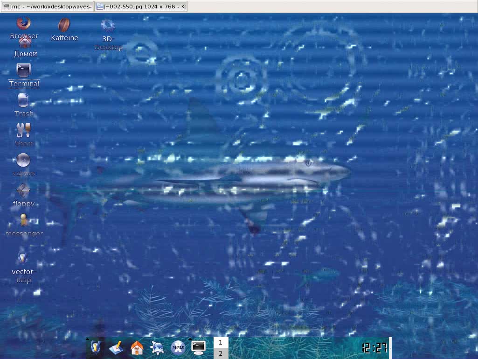This screenshot has width=478, height=359.
Task: Launch the XMMS player from the panel
Action: pyautogui.click(x=178, y=347)
